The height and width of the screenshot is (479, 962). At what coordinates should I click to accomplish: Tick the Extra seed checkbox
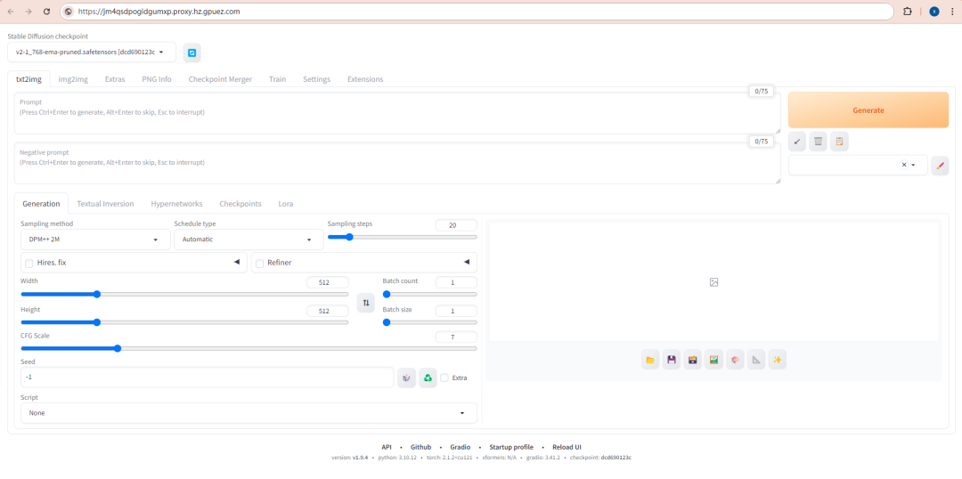click(444, 378)
